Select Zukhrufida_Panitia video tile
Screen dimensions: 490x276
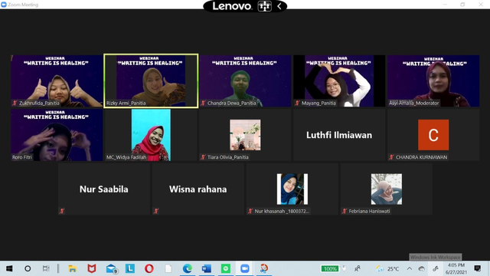57,81
